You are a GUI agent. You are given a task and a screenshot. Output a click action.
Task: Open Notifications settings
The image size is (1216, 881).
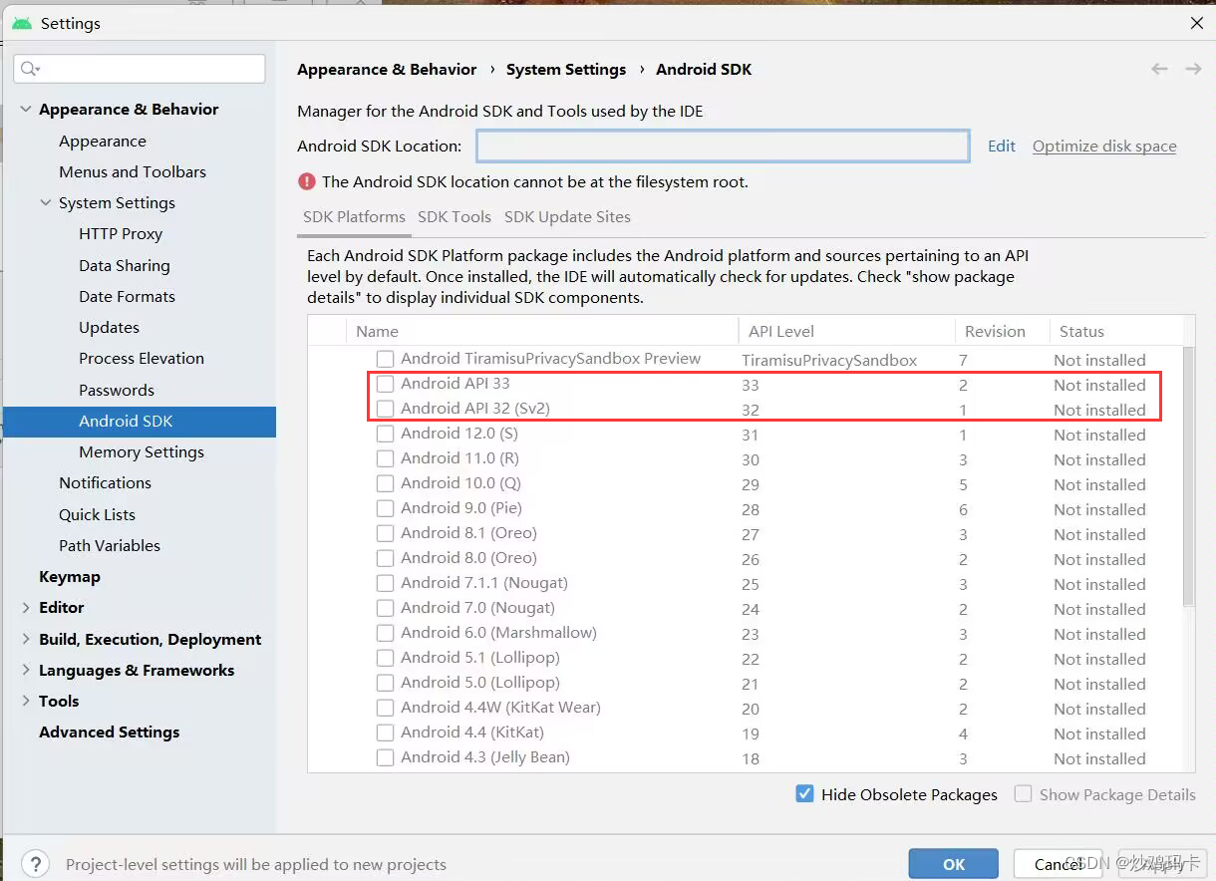click(x=105, y=482)
